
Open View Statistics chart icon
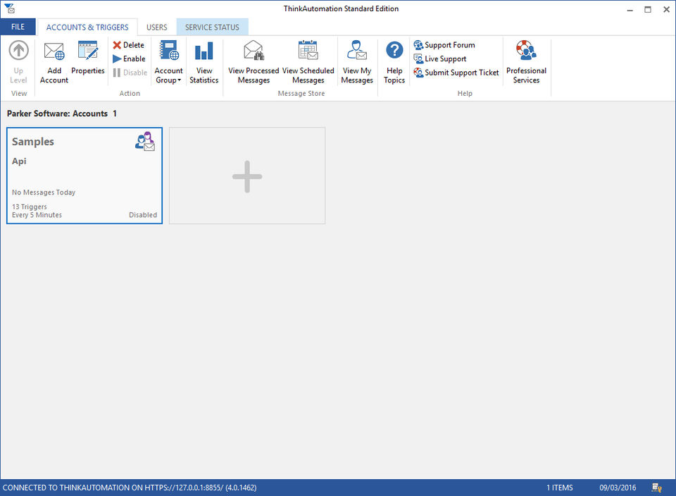[x=204, y=51]
